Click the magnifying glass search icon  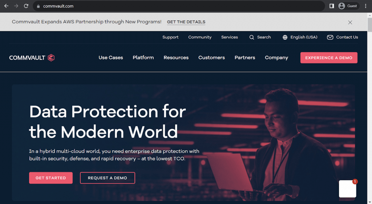pos(251,37)
